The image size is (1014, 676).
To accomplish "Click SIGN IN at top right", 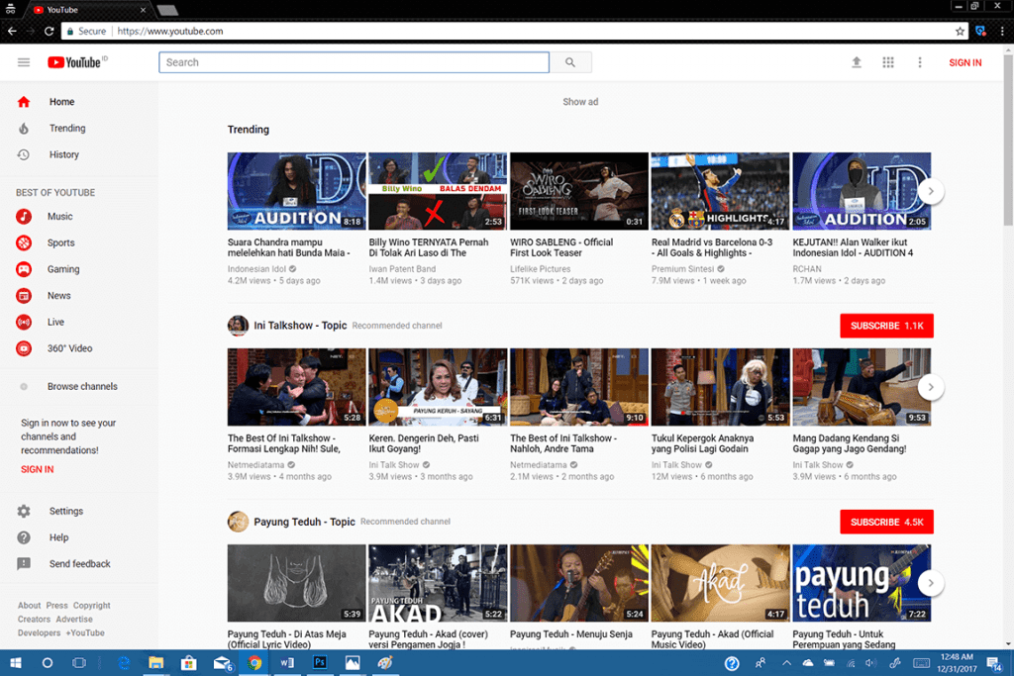I will click(x=964, y=62).
